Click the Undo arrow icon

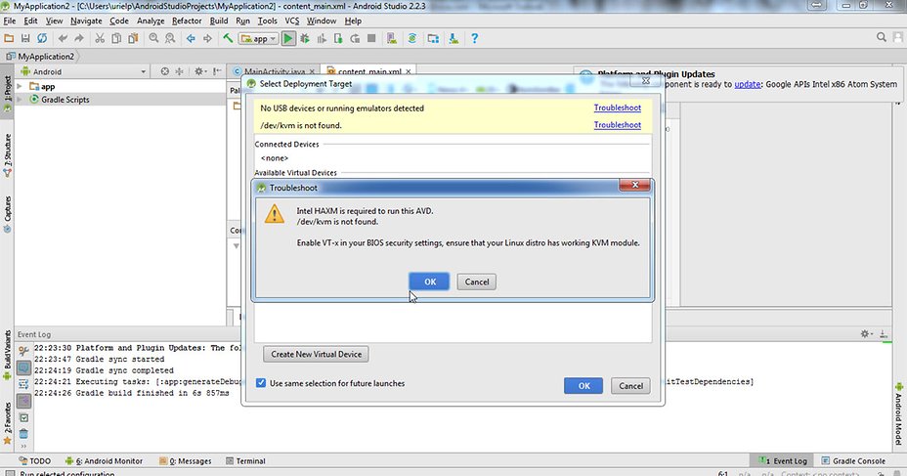[x=63, y=38]
